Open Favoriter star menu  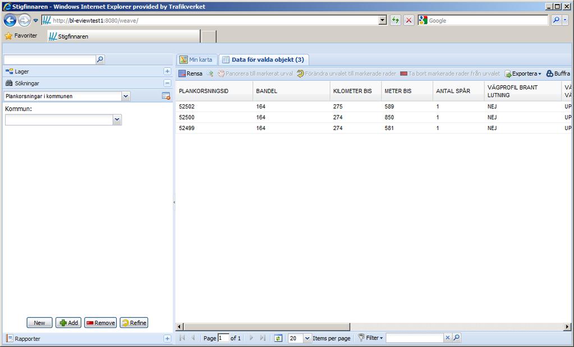point(21,36)
